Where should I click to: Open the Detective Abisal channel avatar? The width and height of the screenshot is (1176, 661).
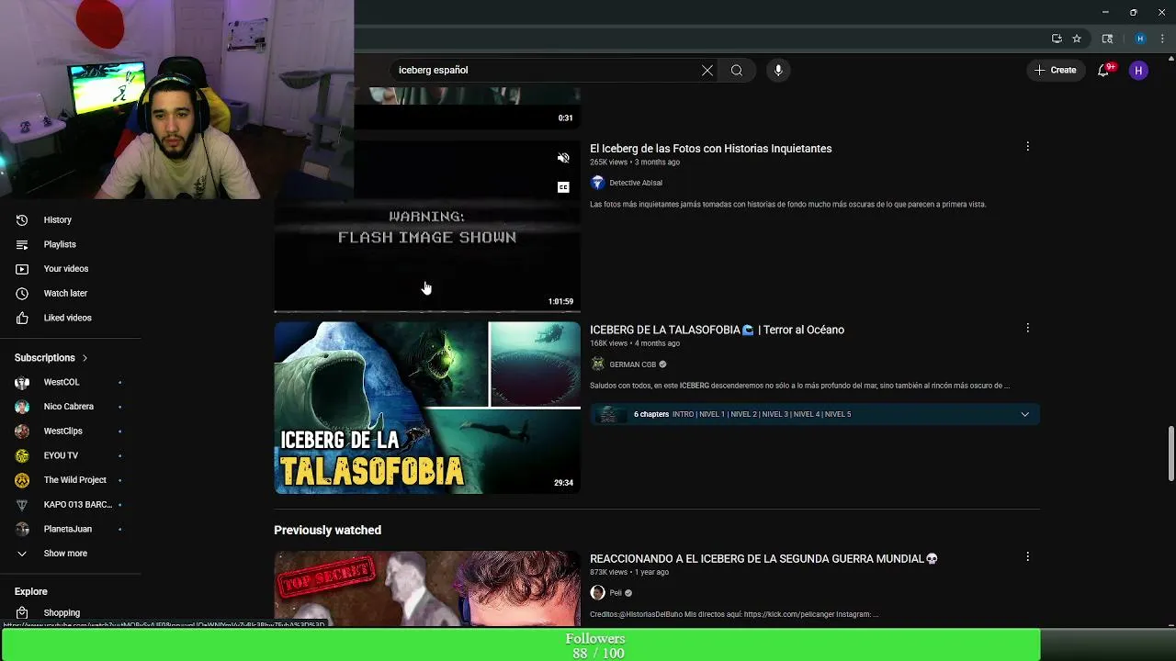pos(597,183)
